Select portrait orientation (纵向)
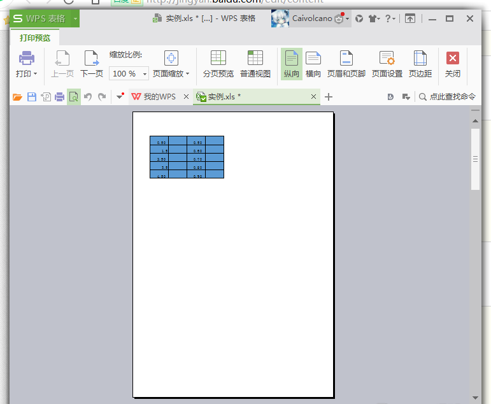 click(x=292, y=64)
